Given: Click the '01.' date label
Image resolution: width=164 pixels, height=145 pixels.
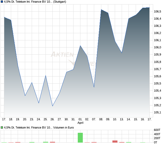Looking at the screenshot, I should click(x=80, y=120).
